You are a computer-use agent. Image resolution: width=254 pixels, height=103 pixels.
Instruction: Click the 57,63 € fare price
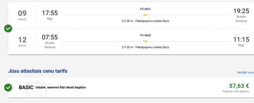(x=239, y=86)
